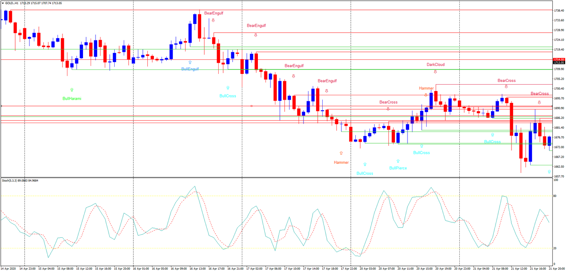
Task: Click the up arrow above the BullEngulf label
Action: pyautogui.click(x=189, y=62)
